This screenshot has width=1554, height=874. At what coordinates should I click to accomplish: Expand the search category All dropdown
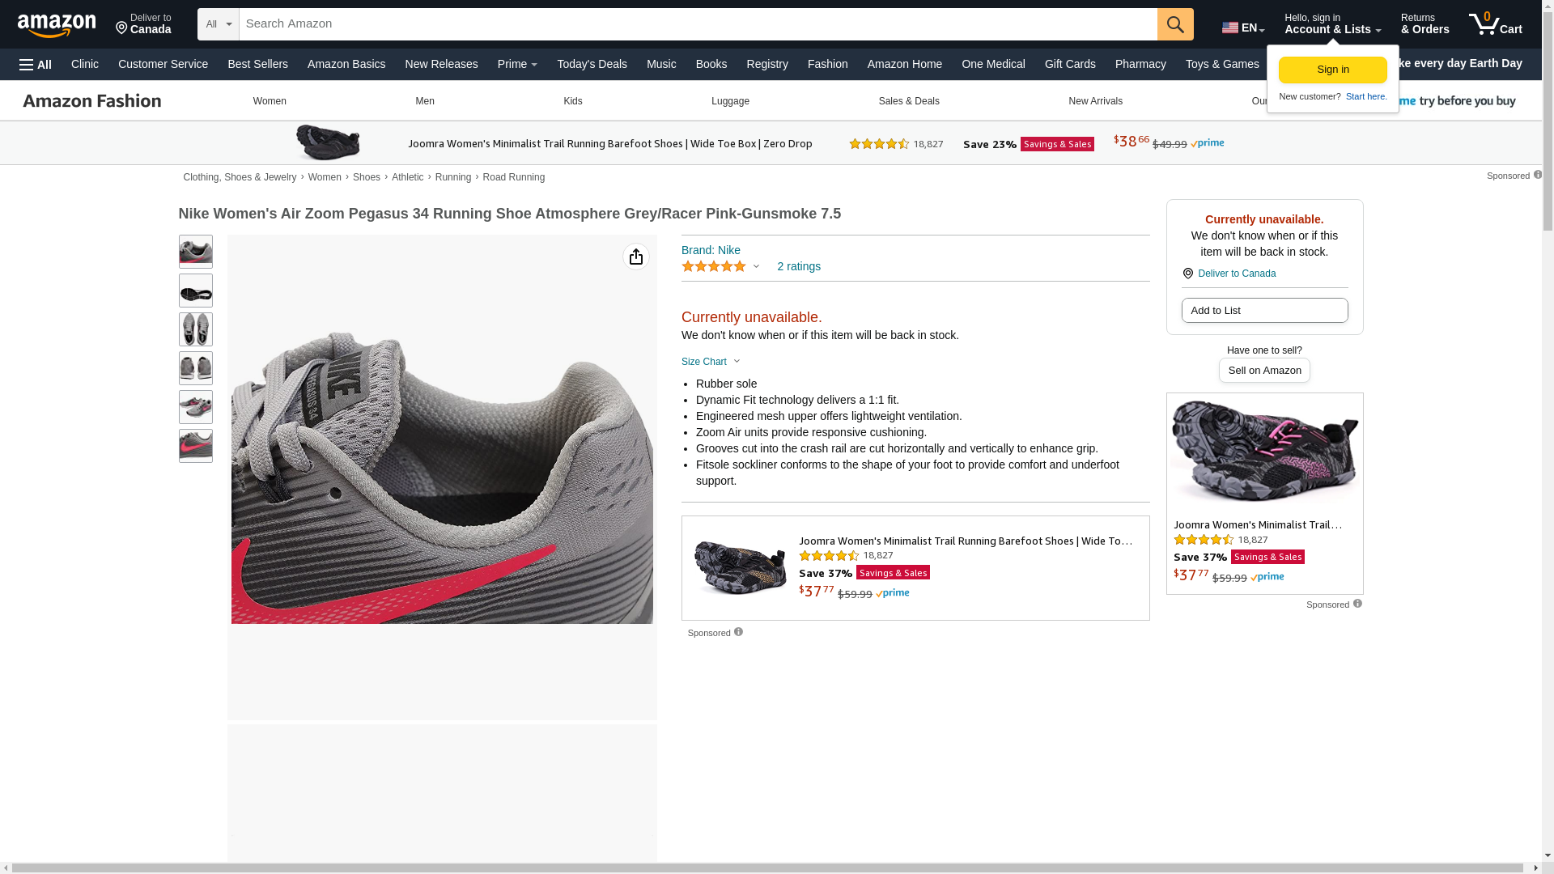click(x=219, y=24)
